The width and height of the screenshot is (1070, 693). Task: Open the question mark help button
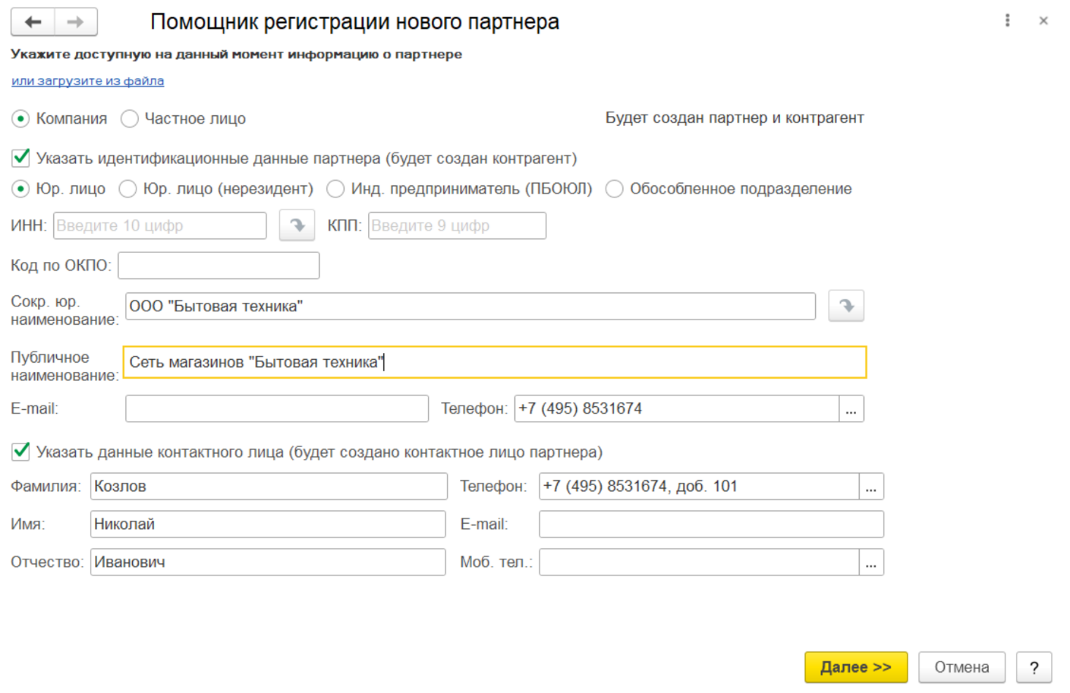(x=1033, y=667)
